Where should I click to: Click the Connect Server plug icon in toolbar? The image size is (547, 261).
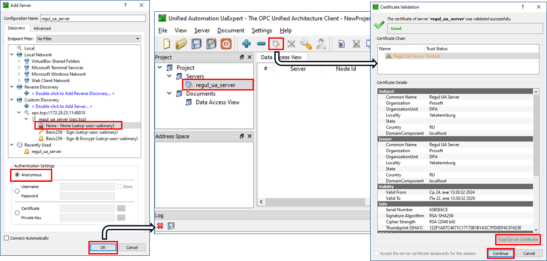coord(276,44)
